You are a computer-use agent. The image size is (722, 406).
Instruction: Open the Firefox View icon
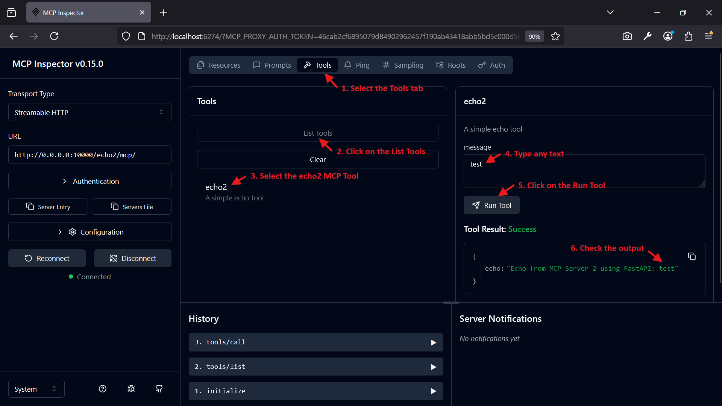click(11, 12)
